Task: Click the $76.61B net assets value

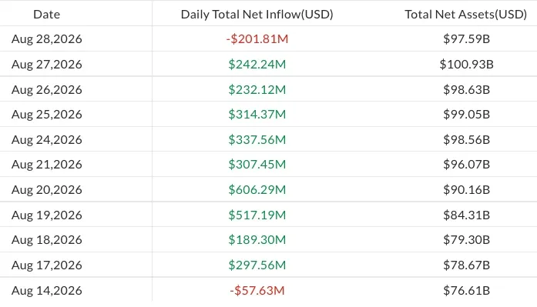Action: pyautogui.click(x=466, y=290)
